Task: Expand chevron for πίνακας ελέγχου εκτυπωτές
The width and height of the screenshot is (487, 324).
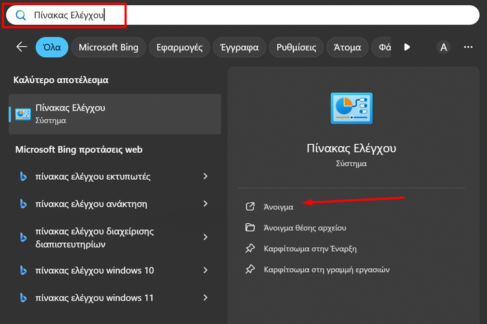Action: click(205, 177)
